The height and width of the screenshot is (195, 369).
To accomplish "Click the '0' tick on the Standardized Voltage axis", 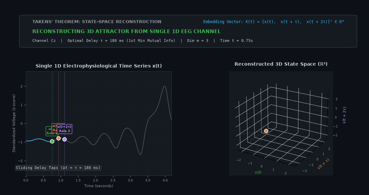I will pos(22,123).
